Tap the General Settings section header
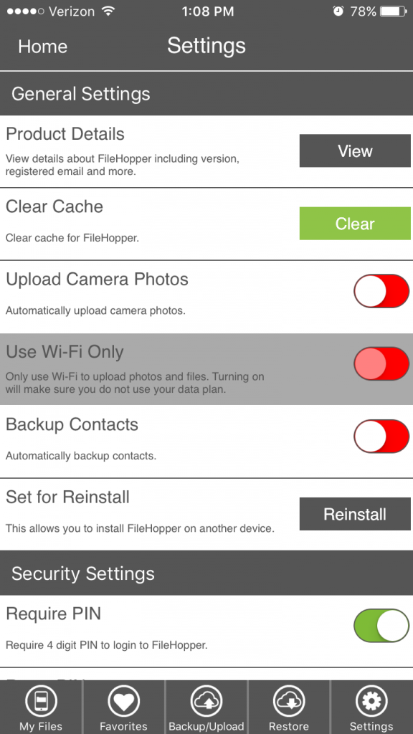The height and width of the screenshot is (734, 413). pyautogui.click(x=206, y=94)
